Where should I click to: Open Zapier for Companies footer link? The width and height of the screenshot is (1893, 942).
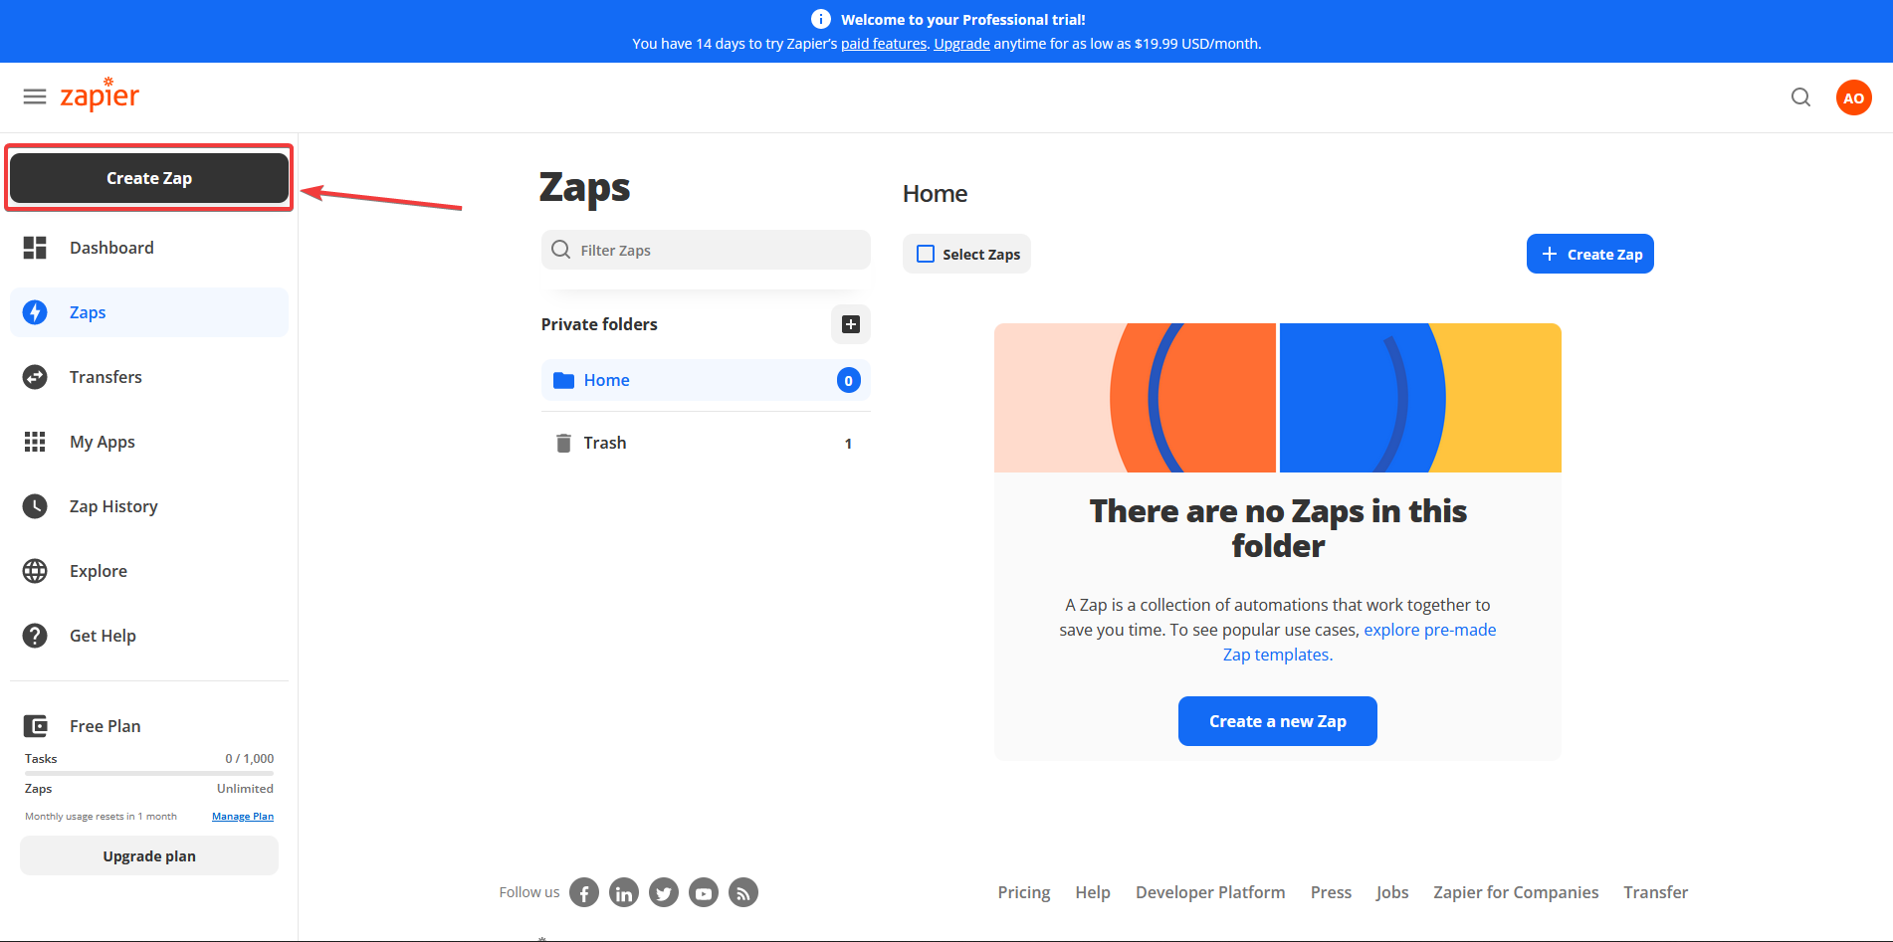(1516, 892)
